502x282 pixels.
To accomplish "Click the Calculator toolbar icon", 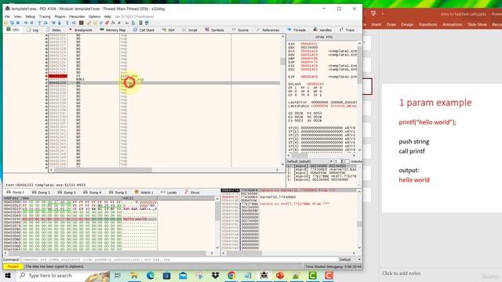I will coord(140,23).
